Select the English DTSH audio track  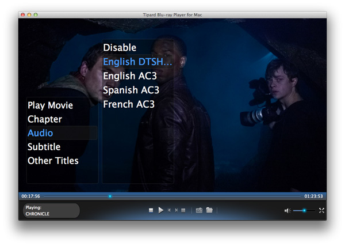coord(138,62)
